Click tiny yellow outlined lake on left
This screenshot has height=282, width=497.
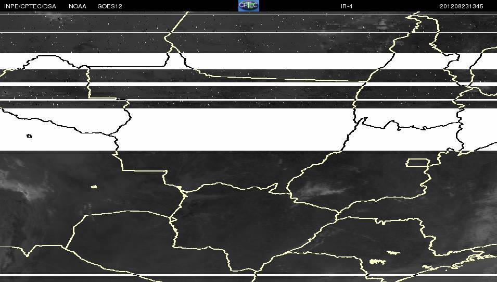94,187
